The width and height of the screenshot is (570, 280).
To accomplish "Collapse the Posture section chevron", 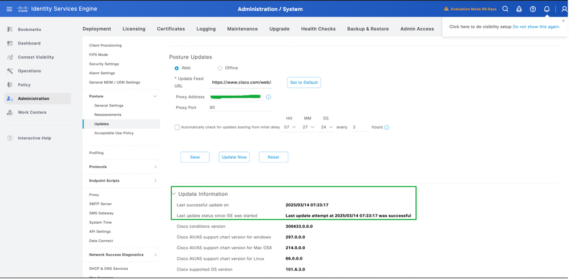I will [x=155, y=96].
